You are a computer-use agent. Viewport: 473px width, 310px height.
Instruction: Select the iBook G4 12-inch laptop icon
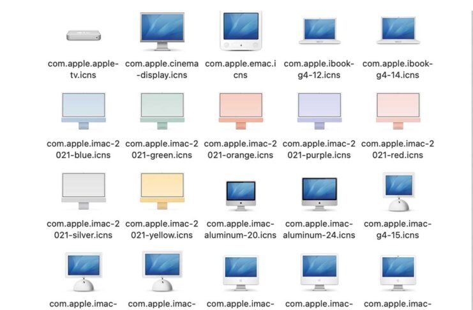pos(319,31)
